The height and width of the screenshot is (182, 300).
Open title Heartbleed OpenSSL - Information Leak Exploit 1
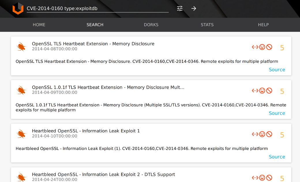coord(86,131)
